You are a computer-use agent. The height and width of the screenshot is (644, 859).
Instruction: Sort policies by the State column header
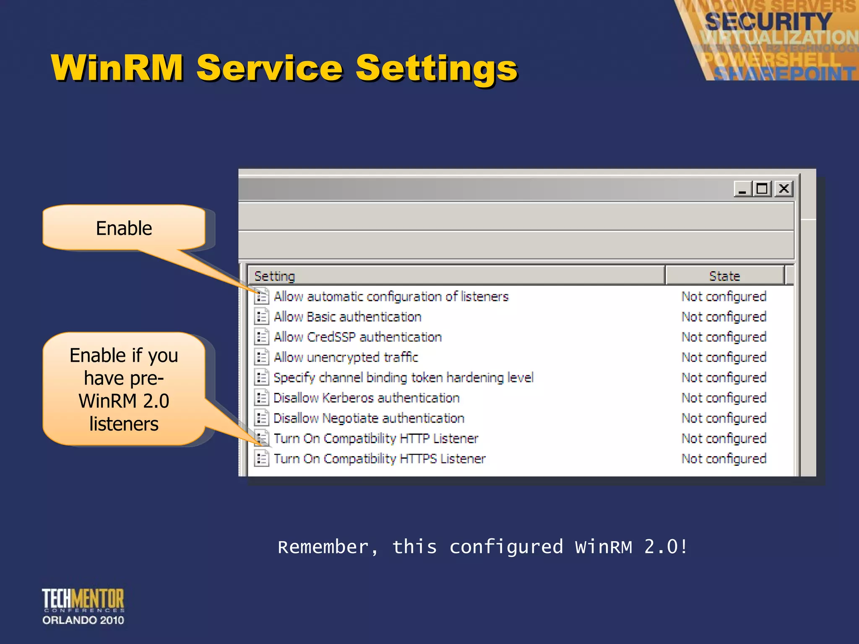724,276
